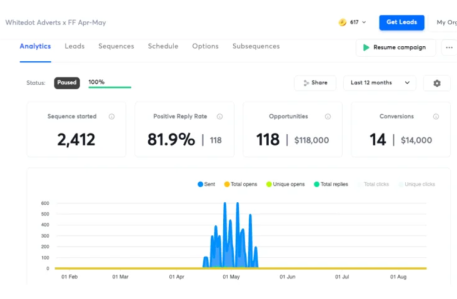This screenshot has height=299, width=457.
Task: Open the My Org organization menu
Action: pyautogui.click(x=446, y=22)
